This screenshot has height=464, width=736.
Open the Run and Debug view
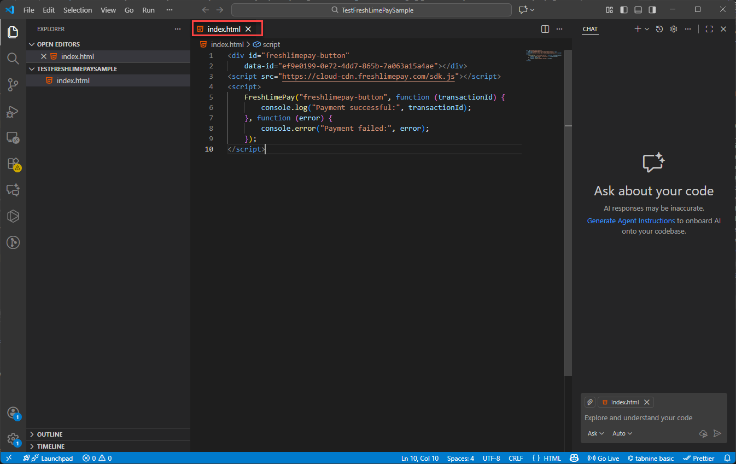(13, 111)
